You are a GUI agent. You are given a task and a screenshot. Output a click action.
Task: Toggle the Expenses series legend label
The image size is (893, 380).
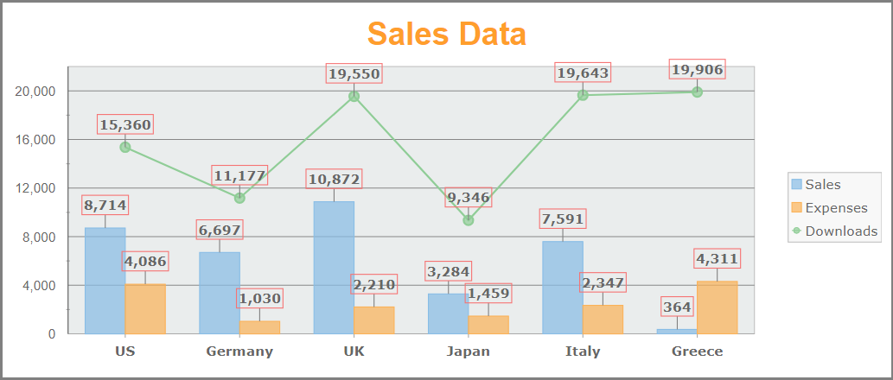(836, 207)
